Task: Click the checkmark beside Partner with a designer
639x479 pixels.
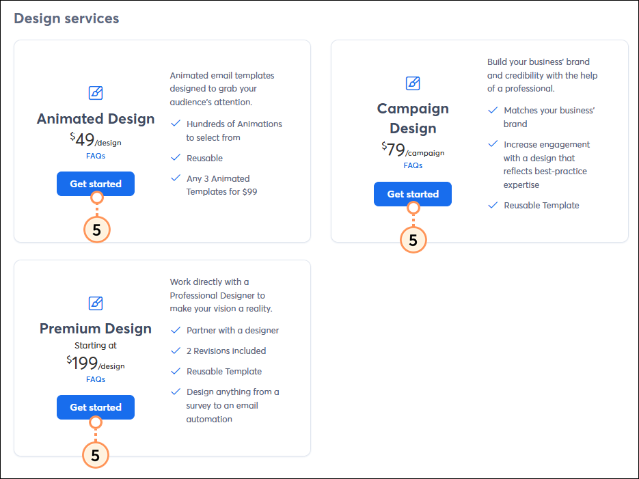Action: [x=175, y=330]
